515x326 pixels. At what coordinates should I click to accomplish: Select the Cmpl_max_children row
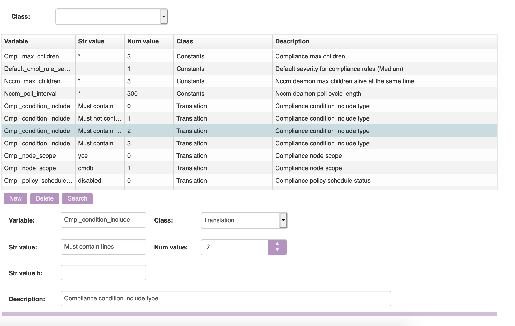(32, 56)
